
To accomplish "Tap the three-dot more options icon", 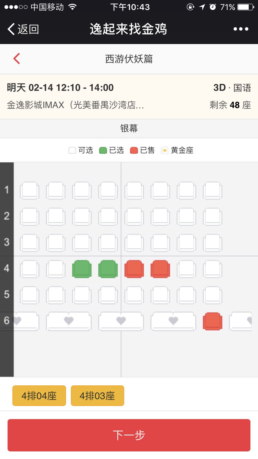I will [241, 29].
